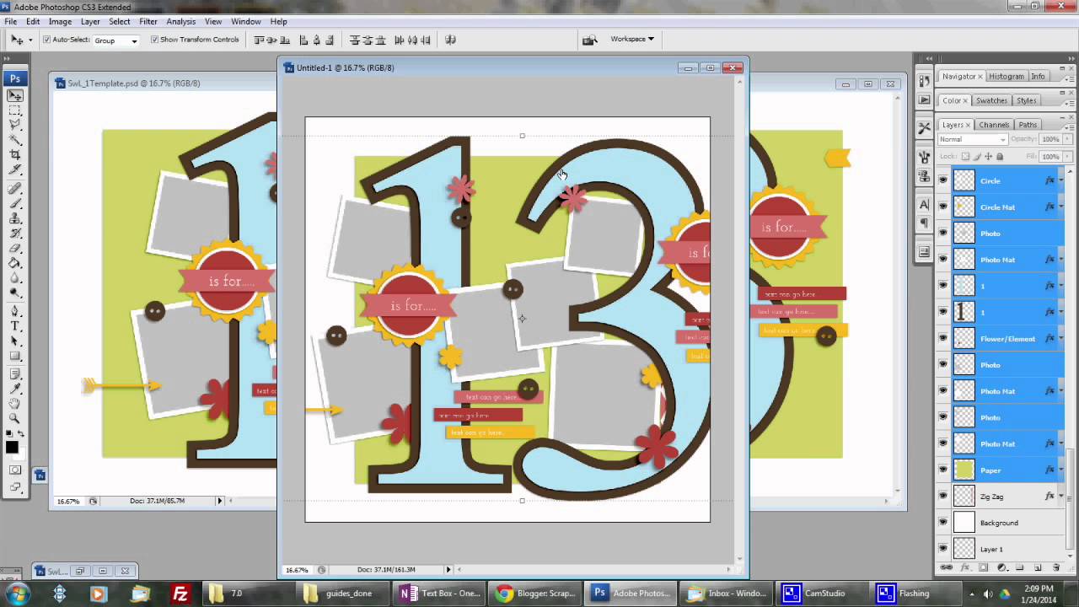The height and width of the screenshot is (607, 1079).
Task: Hide the Circle Mat layer
Action: 942,207
